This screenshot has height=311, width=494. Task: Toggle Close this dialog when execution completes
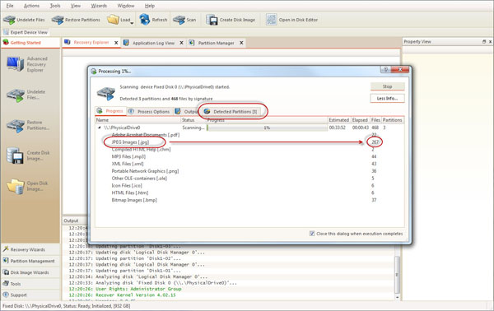[x=312, y=234]
